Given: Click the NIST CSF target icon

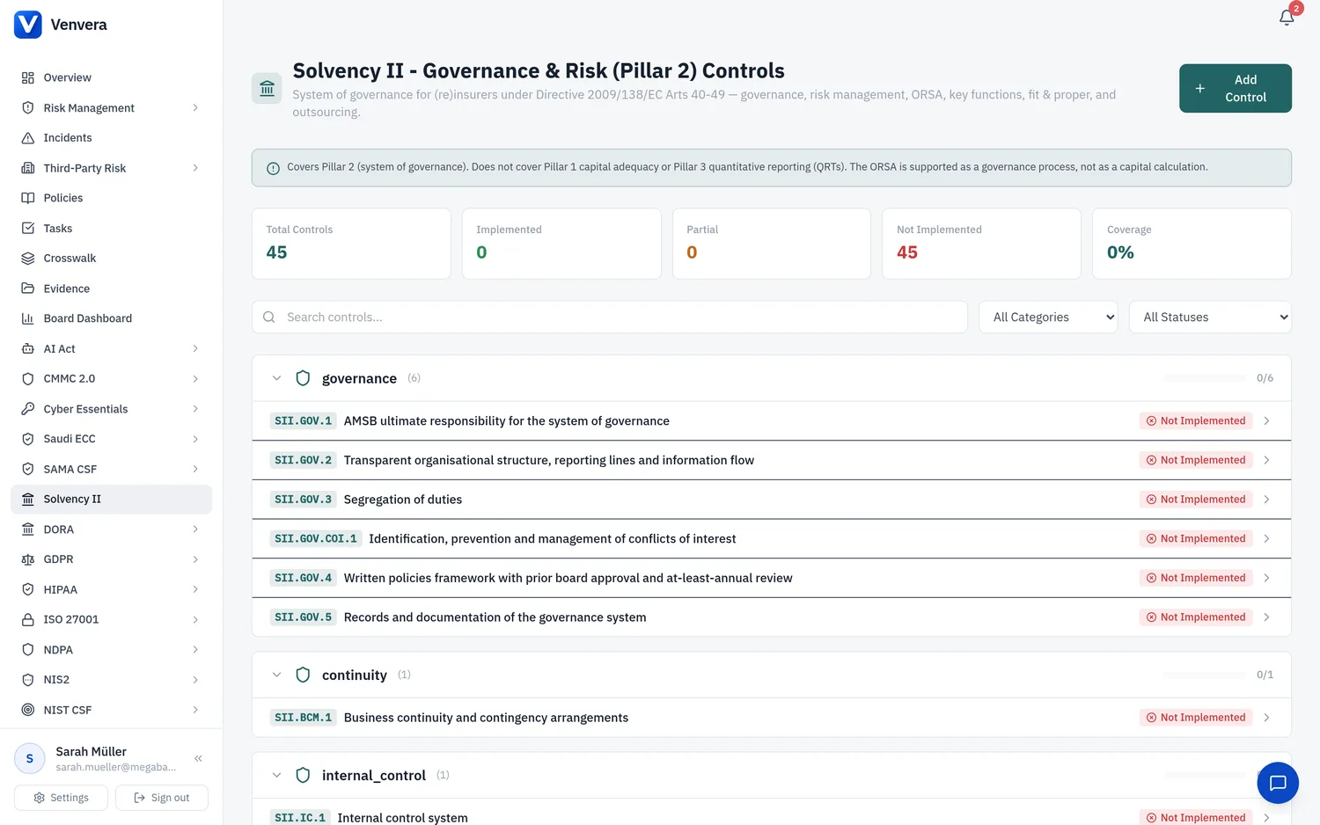Looking at the screenshot, I should point(28,710).
